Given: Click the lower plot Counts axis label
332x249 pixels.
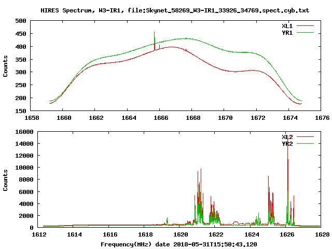Looking at the screenshot, I should [5, 180].
